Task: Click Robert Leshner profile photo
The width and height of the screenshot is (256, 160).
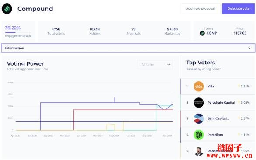Action: click(199, 151)
